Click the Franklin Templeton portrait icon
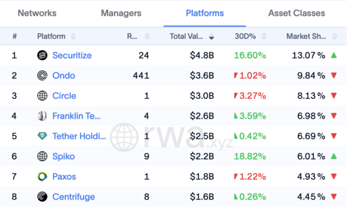Image resolution: width=347 pixels, height=208 pixels. [x=42, y=116]
